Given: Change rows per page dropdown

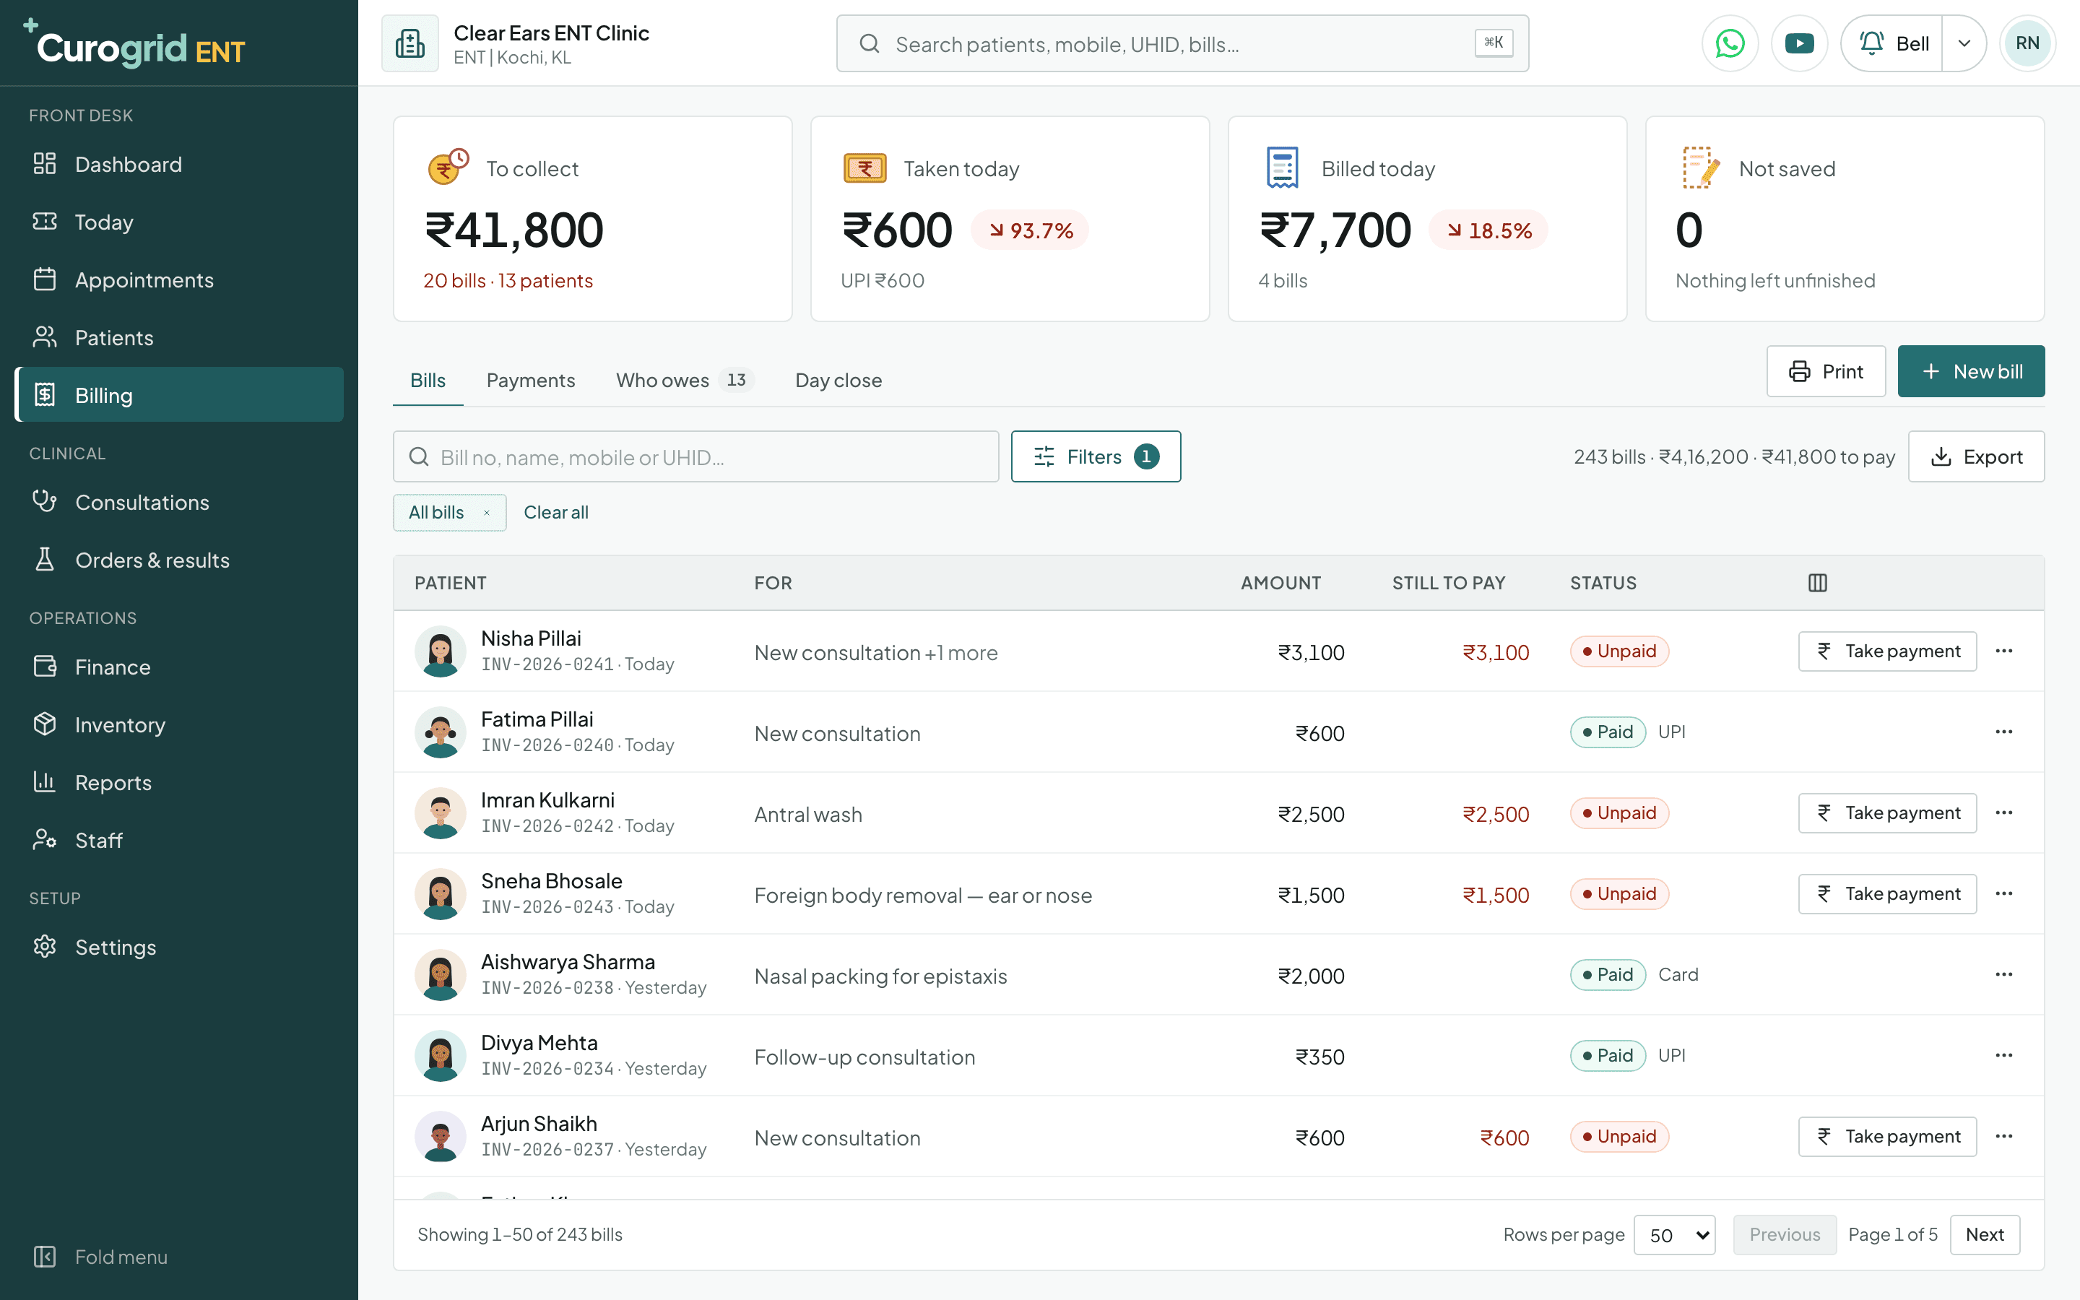Looking at the screenshot, I should click(1674, 1235).
